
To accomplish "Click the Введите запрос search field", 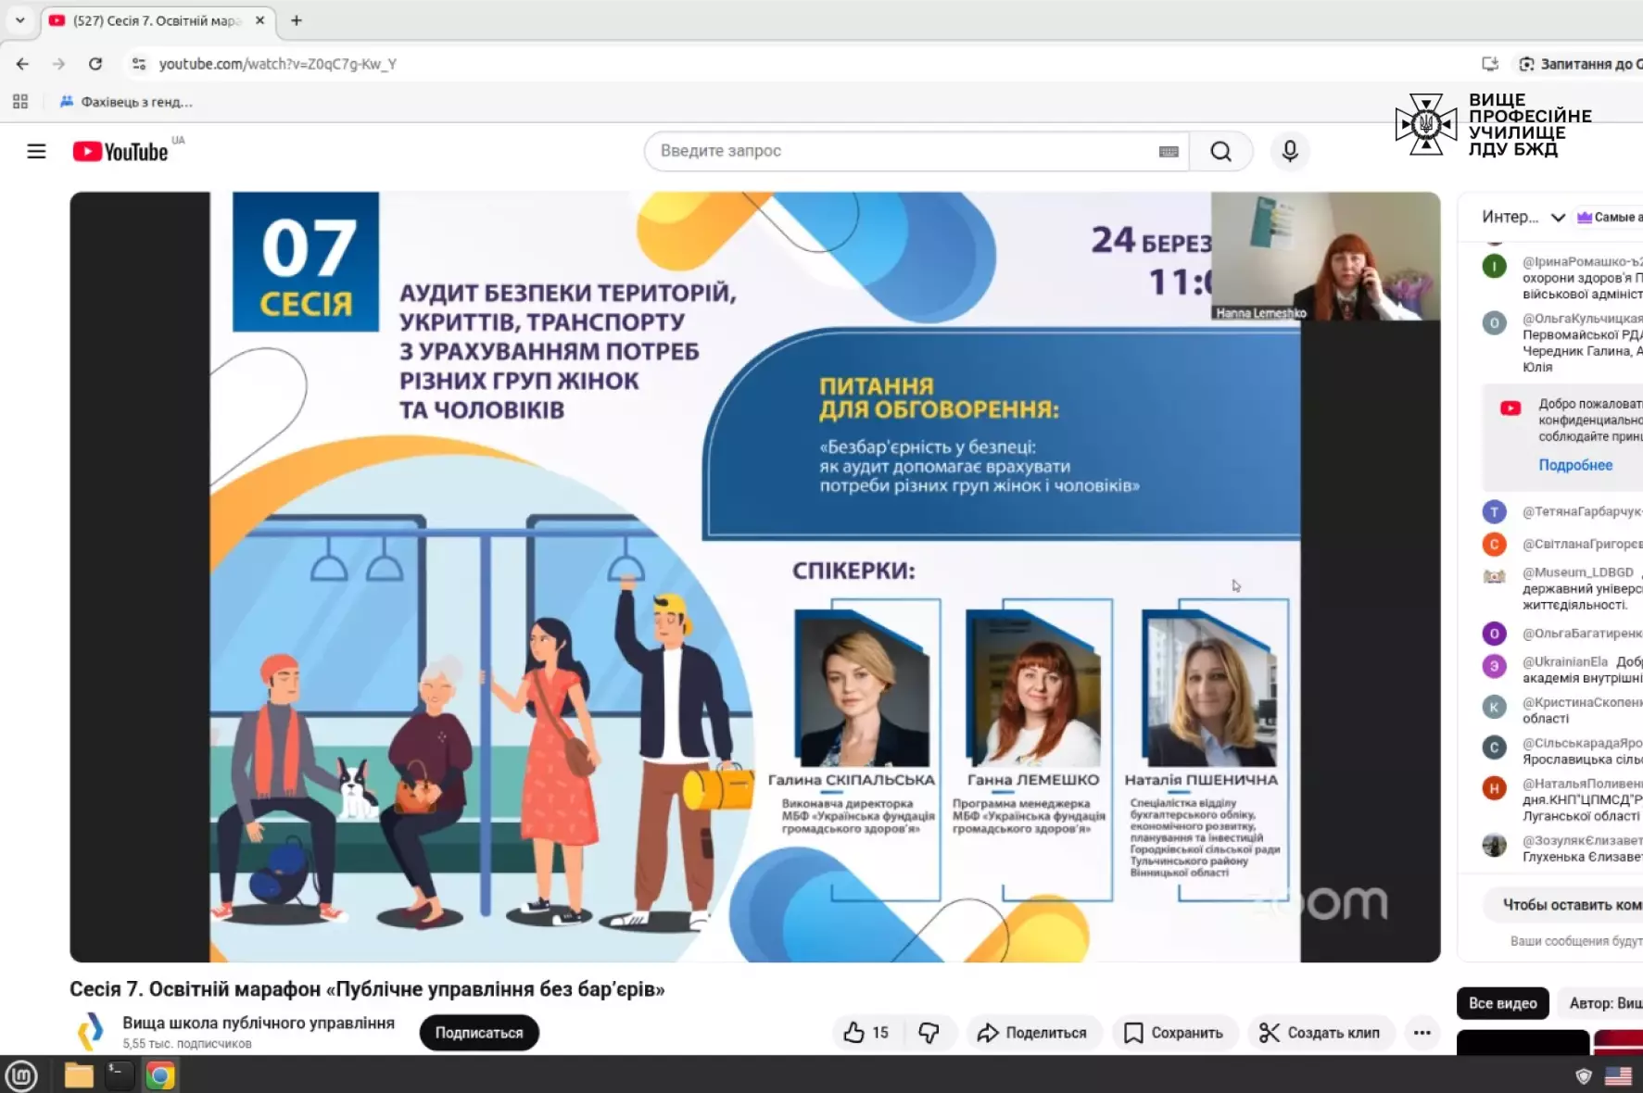I will click(899, 151).
